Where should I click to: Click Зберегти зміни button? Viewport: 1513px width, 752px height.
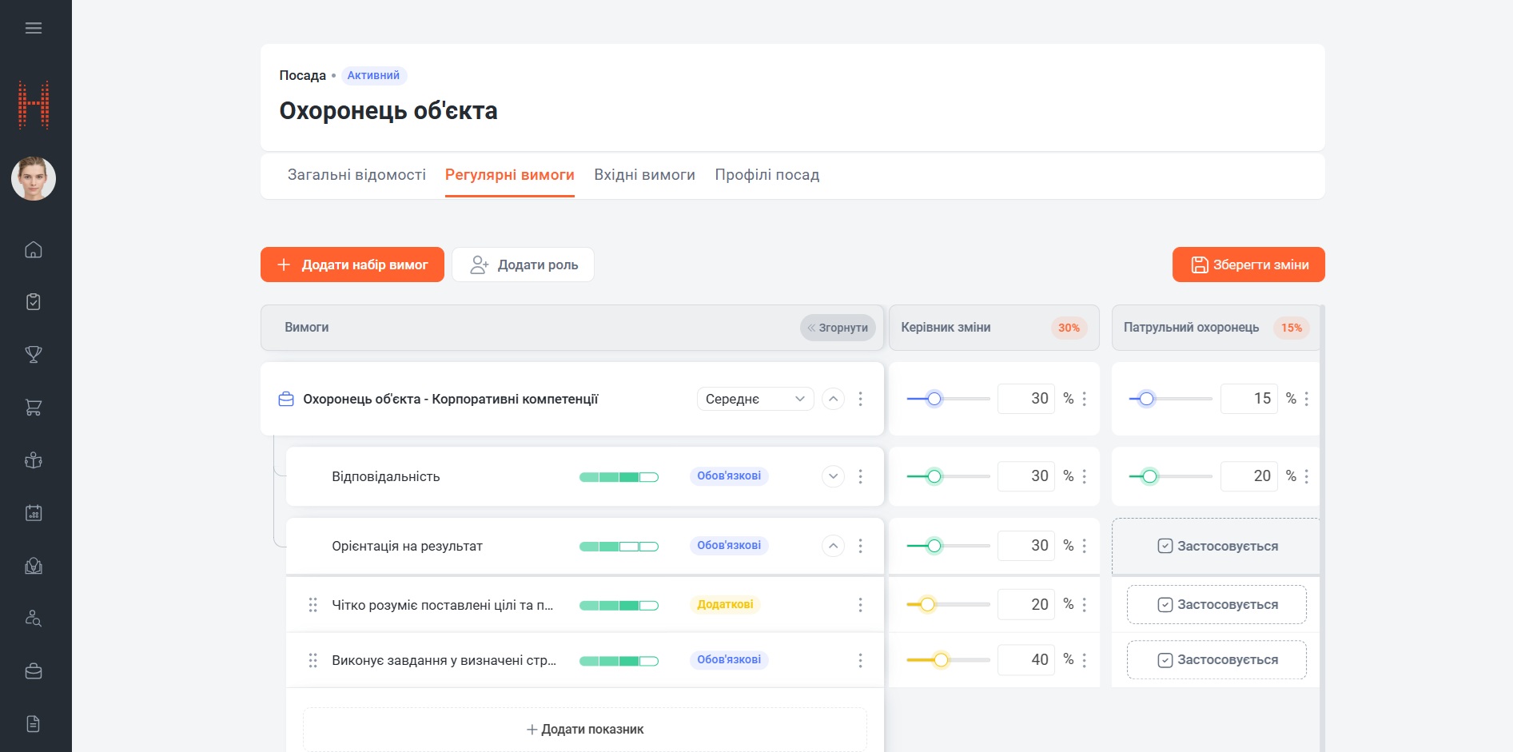tap(1248, 265)
